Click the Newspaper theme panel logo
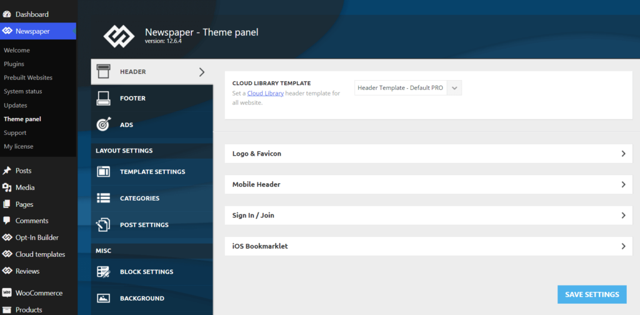 pyautogui.click(x=119, y=36)
